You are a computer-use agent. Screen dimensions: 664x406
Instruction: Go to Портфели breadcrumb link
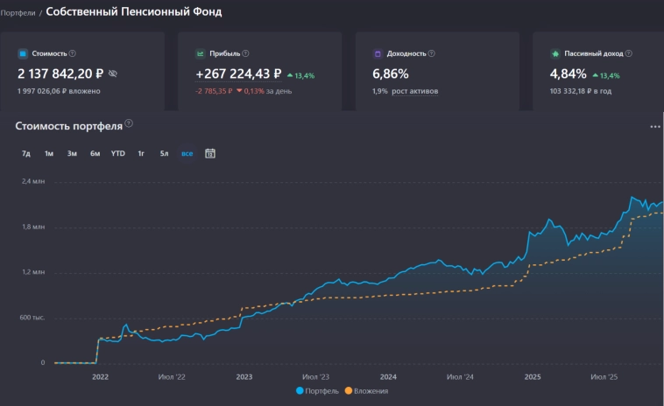(x=18, y=13)
